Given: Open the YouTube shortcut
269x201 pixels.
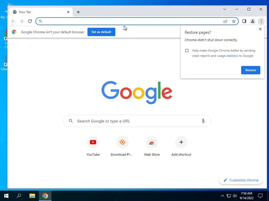Looking at the screenshot, I should 93,146.
